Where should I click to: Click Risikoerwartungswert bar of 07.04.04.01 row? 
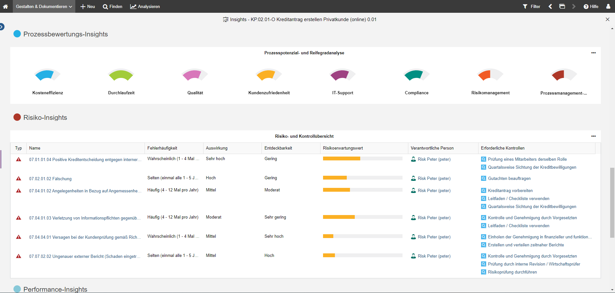coord(362,236)
